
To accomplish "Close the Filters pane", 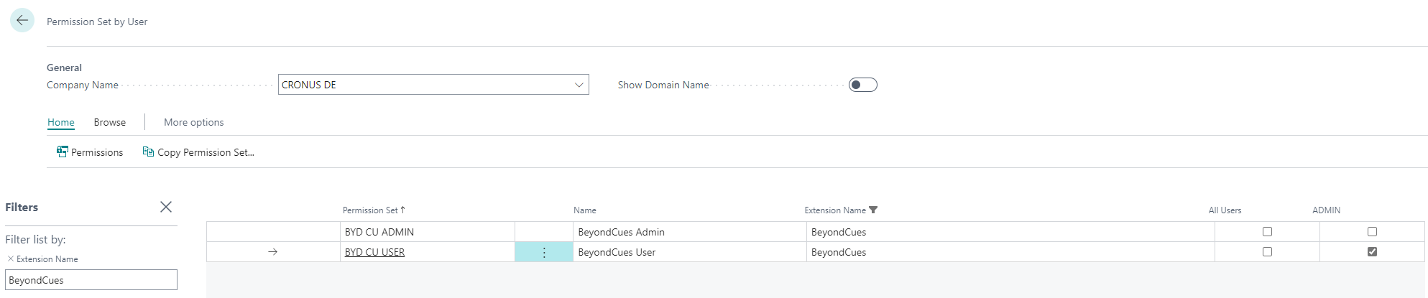I will click(166, 207).
